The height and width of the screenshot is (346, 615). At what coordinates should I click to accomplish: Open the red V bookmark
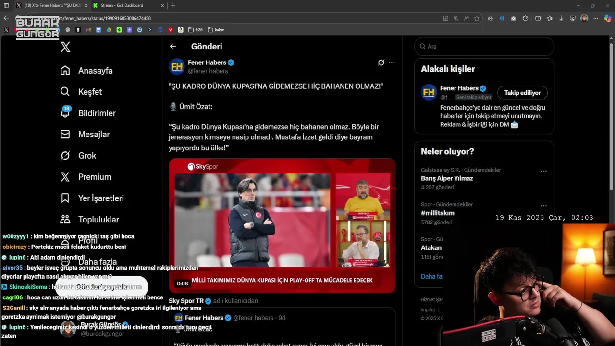click(170, 30)
